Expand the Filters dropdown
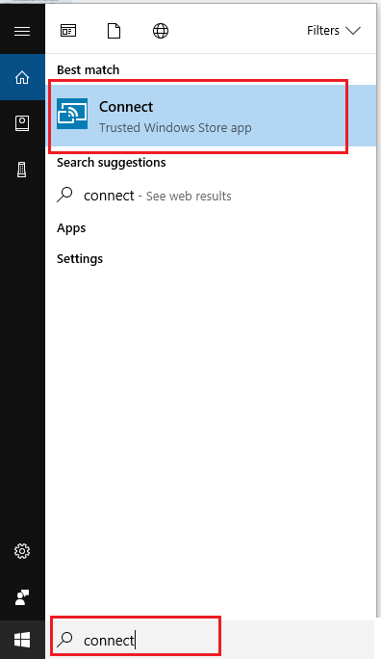 (334, 31)
